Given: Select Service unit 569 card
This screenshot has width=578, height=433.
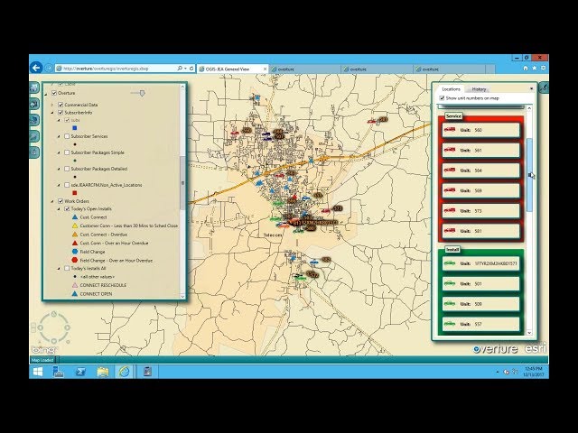Looking at the screenshot, I should (x=481, y=190).
